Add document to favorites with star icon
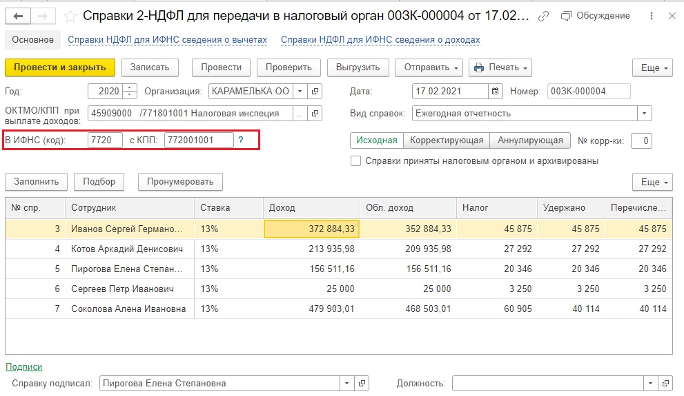Screen dimensions: 684x396 pyautogui.click(x=70, y=17)
